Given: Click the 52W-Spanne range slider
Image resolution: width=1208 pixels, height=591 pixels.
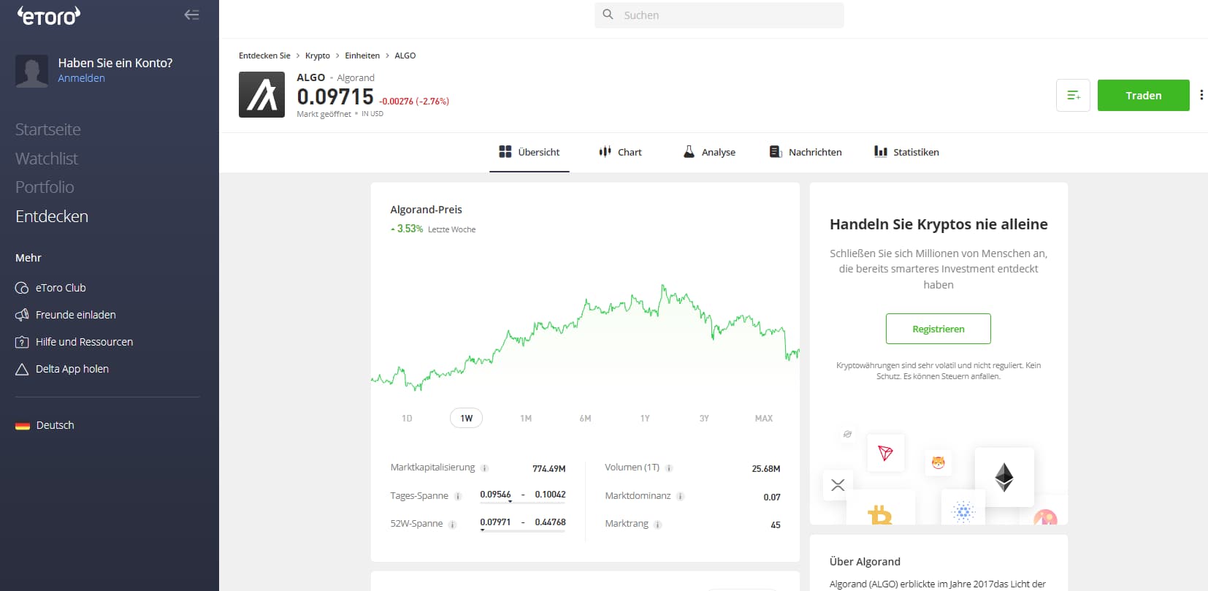Looking at the screenshot, I should point(523,530).
